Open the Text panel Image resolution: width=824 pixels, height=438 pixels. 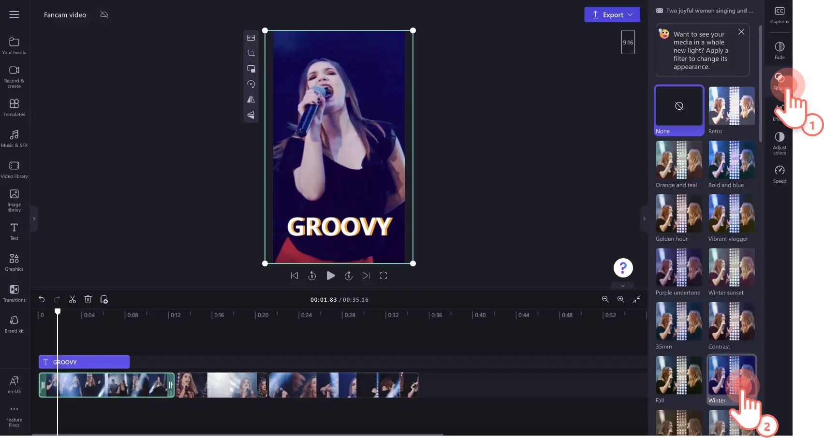point(15,232)
